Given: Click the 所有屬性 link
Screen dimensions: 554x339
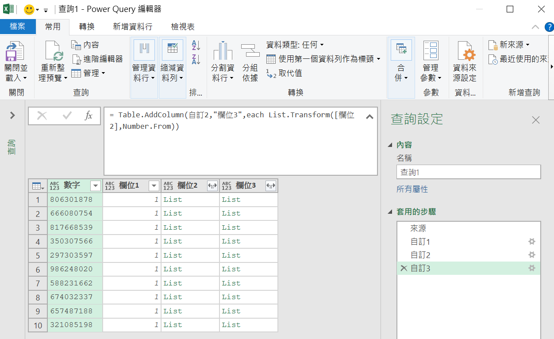Looking at the screenshot, I should 412,189.
